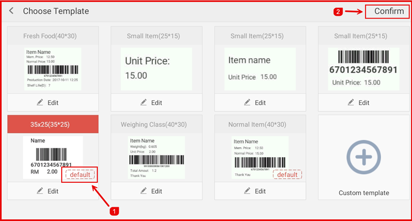
Task: Select the Fresh Food(40*30) template preview
Action: [x=53, y=67]
